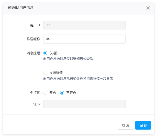Close the 修改IM用户信息 dialog with X
The width and height of the screenshot is (157, 137).
click(x=148, y=8)
